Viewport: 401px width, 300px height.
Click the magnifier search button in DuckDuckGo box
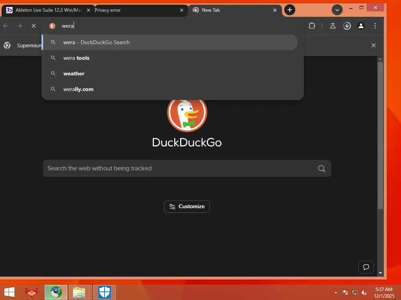(x=322, y=168)
